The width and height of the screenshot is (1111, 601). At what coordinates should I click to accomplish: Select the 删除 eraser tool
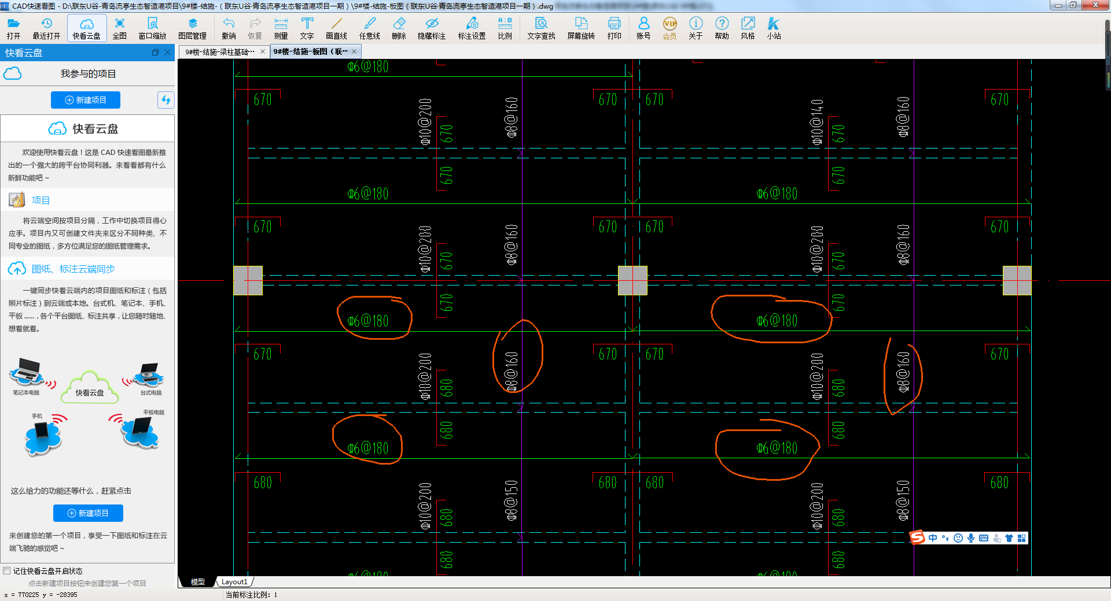click(399, 28)
